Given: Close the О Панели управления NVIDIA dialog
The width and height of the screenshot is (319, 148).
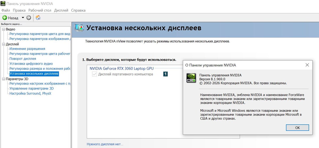Looking at the screenshot, I should 307,65.
